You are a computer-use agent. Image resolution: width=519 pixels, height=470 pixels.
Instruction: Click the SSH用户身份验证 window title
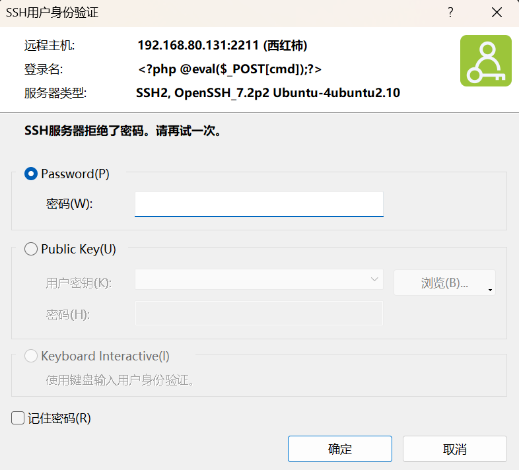point(52,13)
